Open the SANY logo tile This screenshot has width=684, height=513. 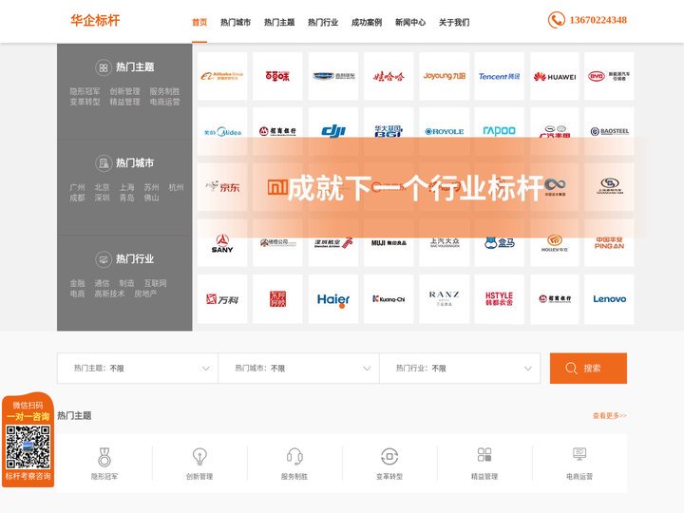[x=222, y=243]
